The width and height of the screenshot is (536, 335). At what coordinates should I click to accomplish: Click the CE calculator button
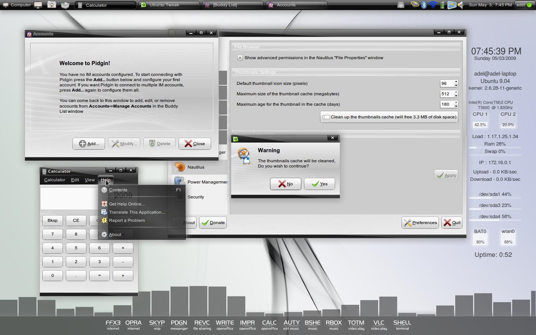click(x=76, y=220)
